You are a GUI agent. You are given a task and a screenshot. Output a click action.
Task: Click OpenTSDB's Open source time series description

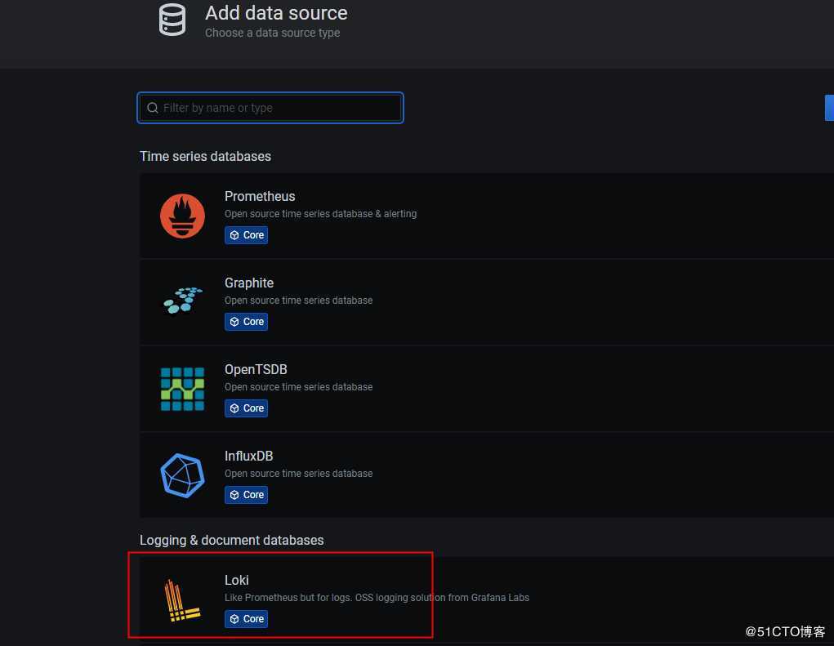pos(298,387)
